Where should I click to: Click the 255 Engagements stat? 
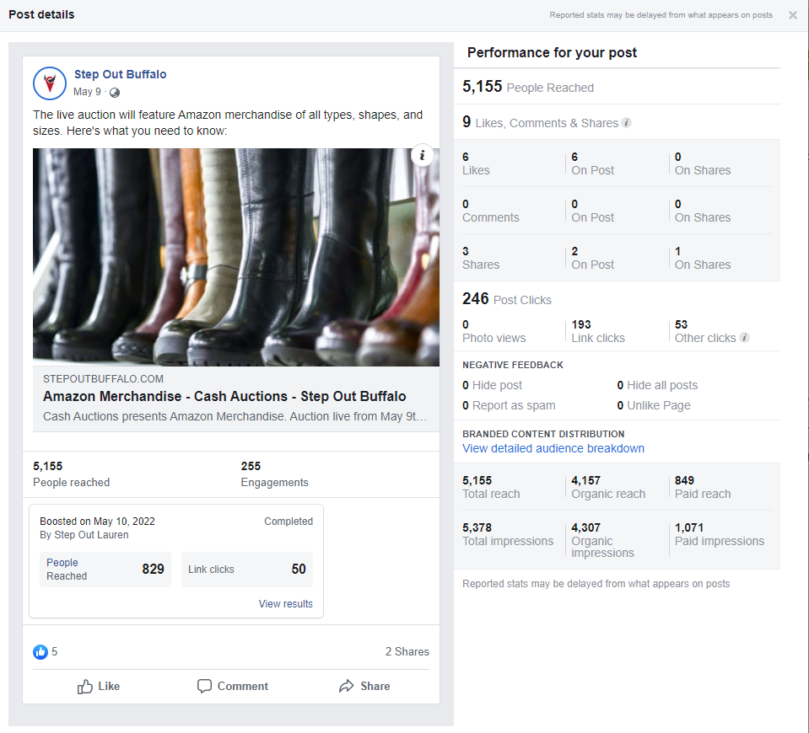pyautogui.click(x=274, y=474)
